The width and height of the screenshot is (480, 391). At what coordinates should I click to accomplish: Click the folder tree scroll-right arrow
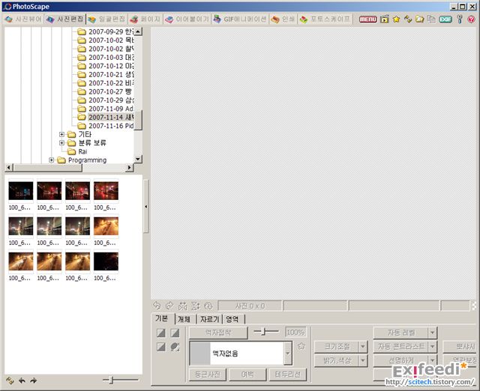coord(130,168)
